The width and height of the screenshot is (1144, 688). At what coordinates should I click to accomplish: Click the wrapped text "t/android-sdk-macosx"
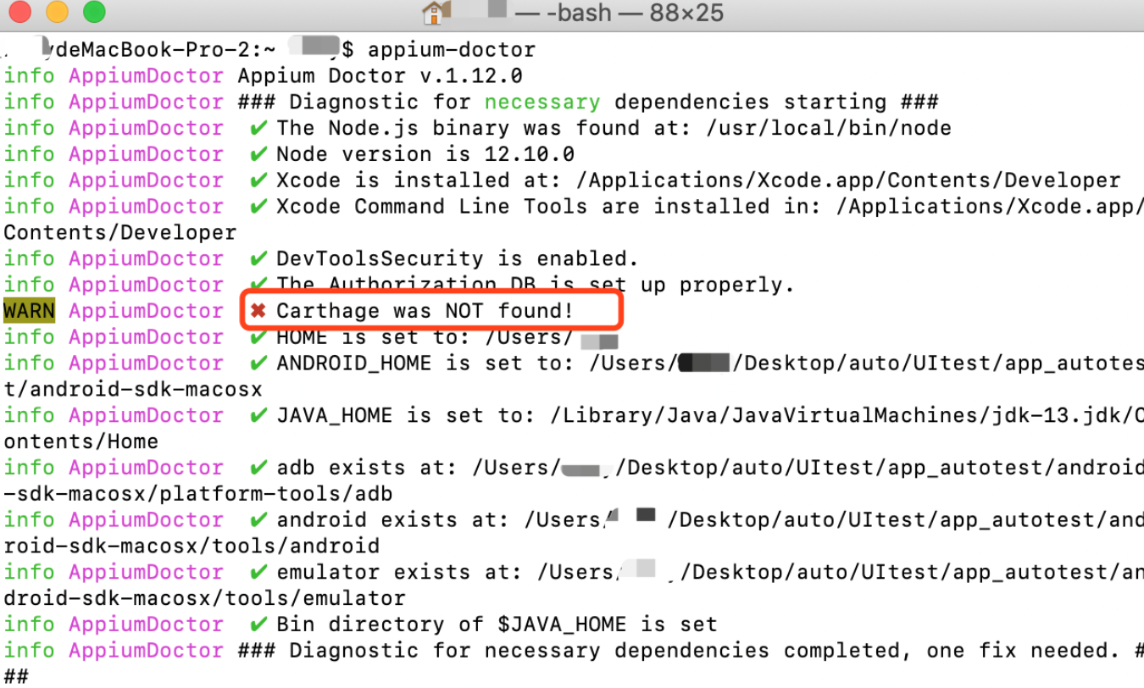[133, 390]
